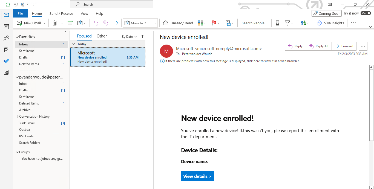
Task: Reverse sort order with up arrow
Action: (142, 36)
